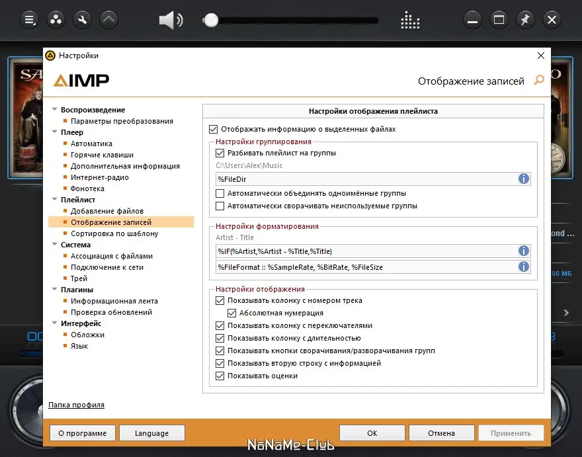Click the О программе button
Screen dimensions: 582x457
coord(83,433)
